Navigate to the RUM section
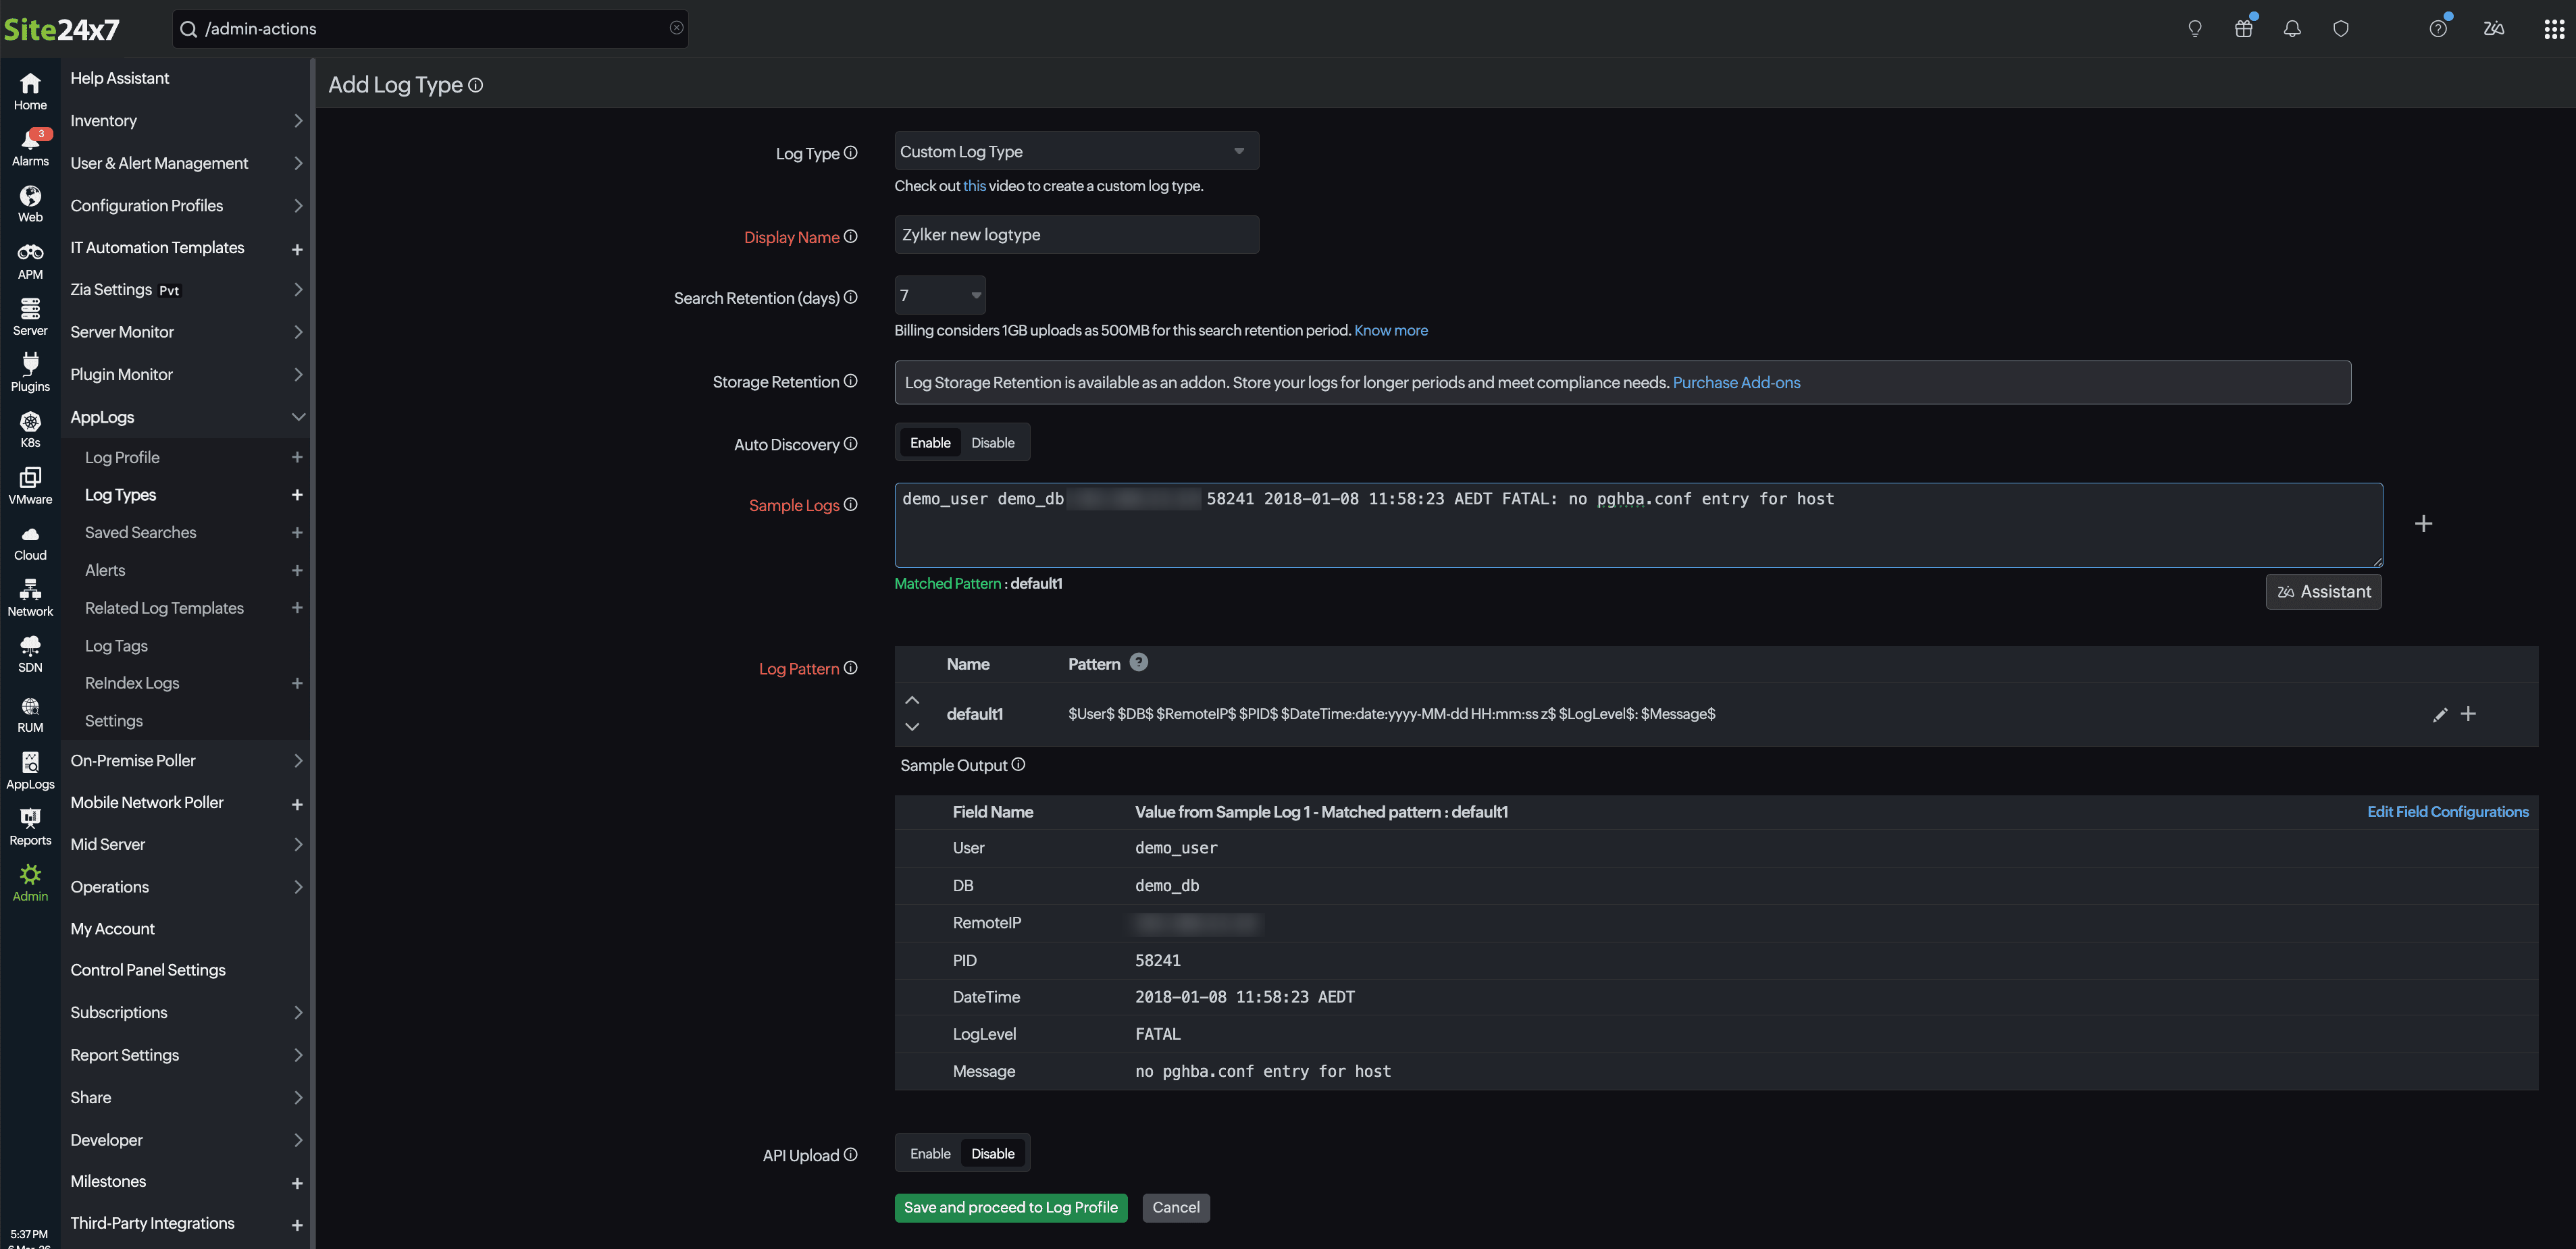Viewport: 2576px width, 1249px height. point(30,712)
